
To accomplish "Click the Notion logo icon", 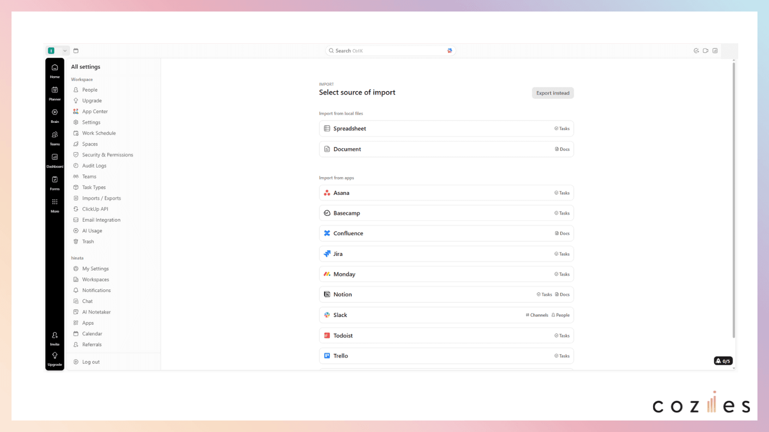I will [x=327, y=294].
